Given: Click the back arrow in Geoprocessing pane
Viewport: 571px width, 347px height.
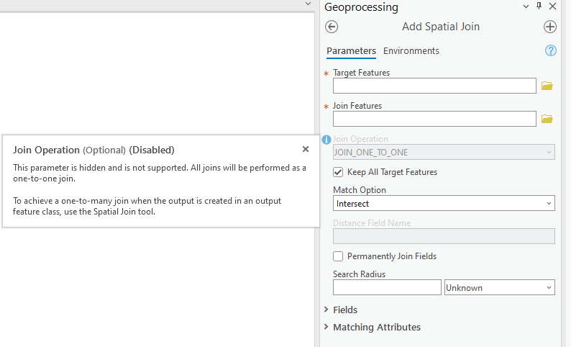Looking at the screenshot, I should pos(332,27).
